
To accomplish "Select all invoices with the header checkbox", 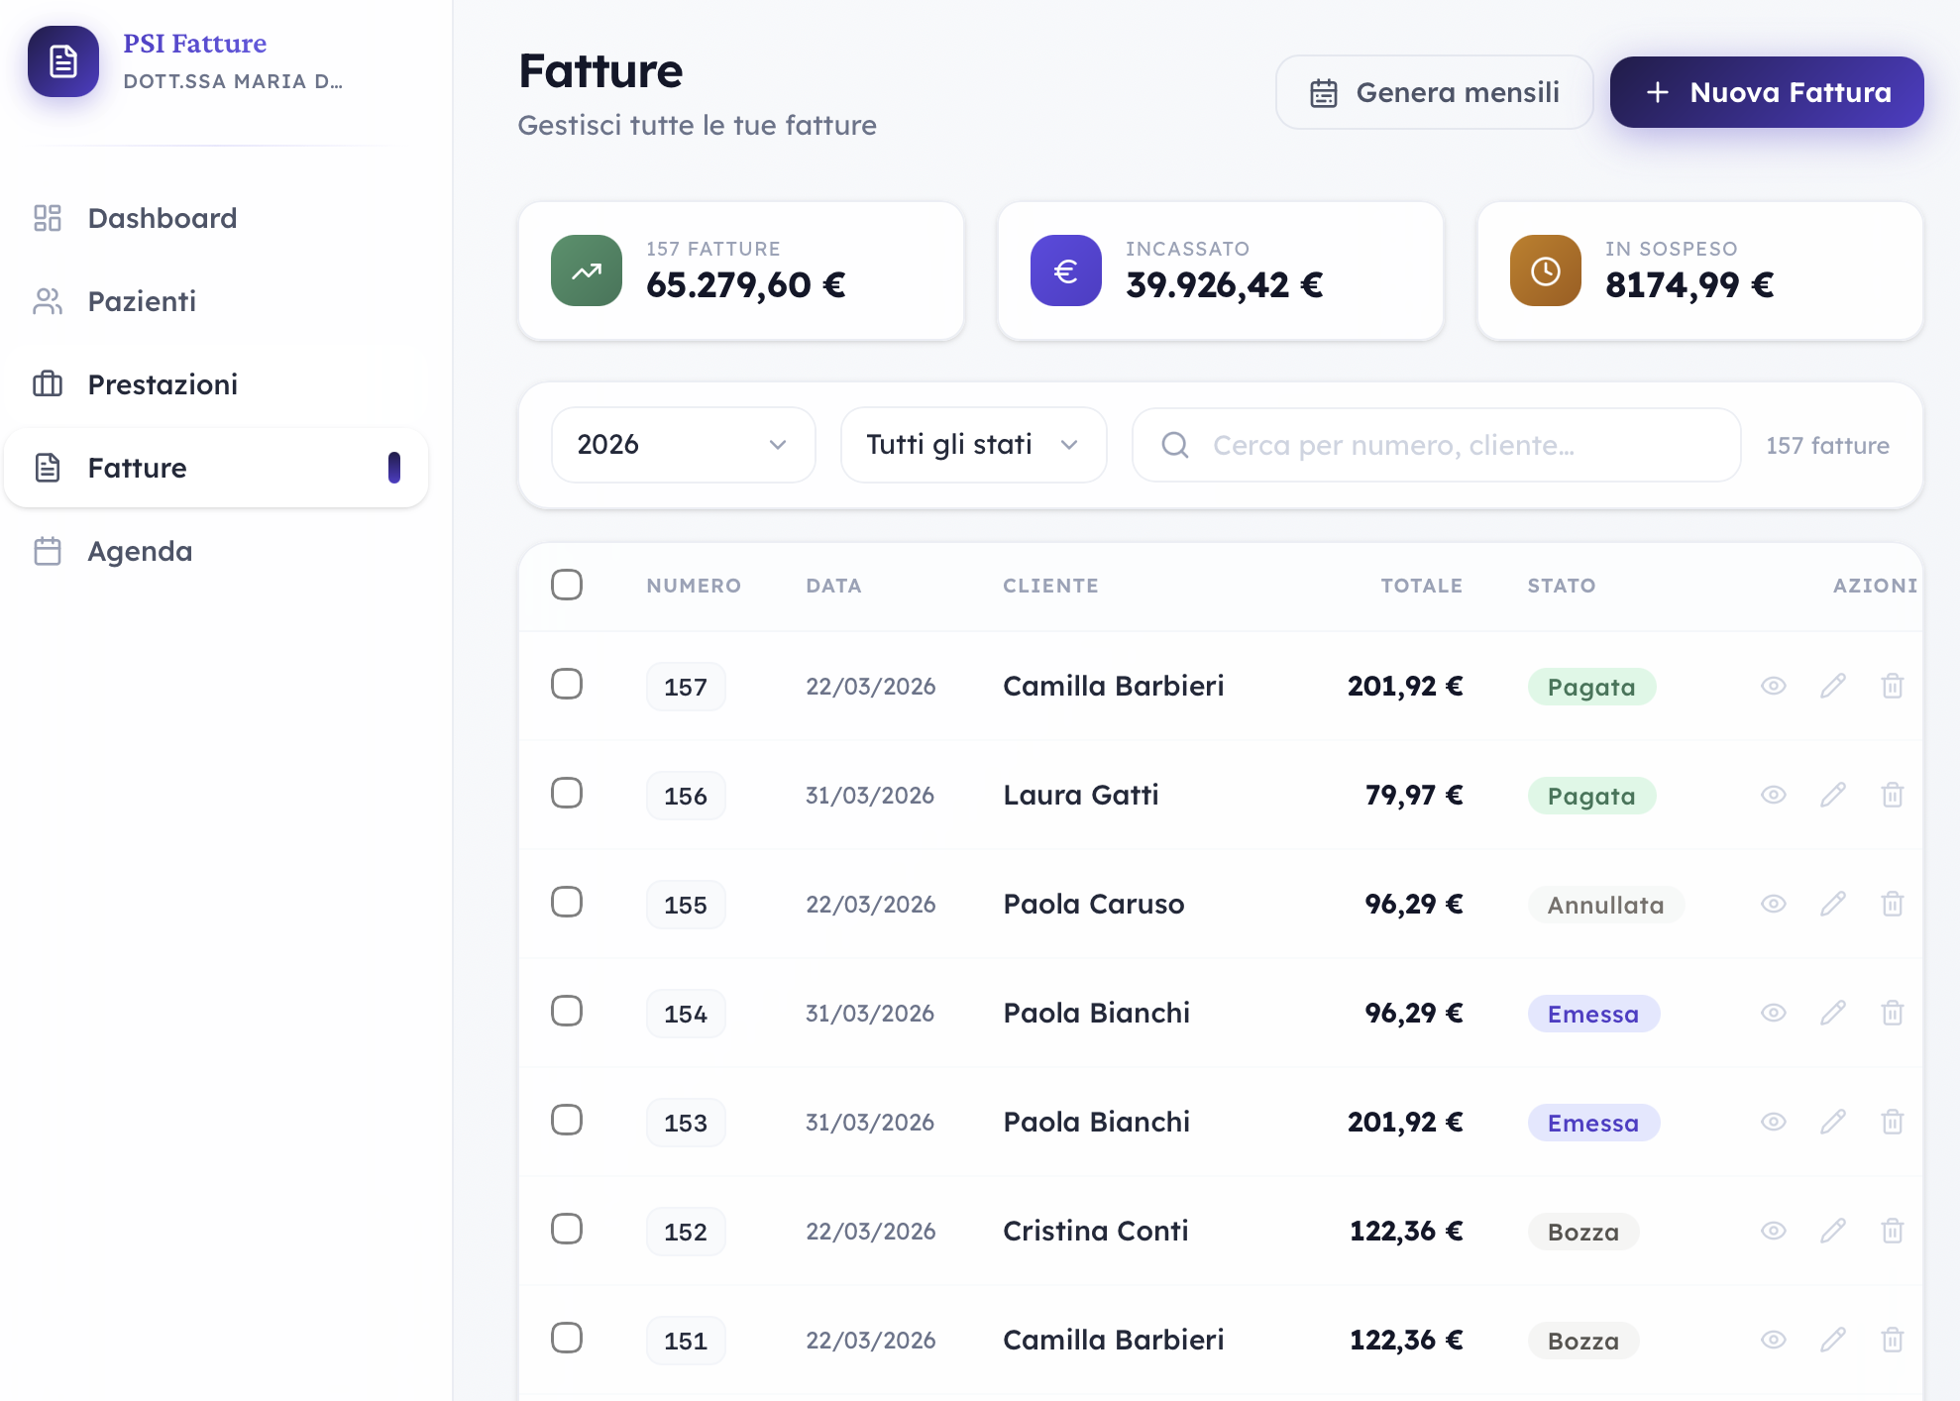I will click(x=567, y=585).
